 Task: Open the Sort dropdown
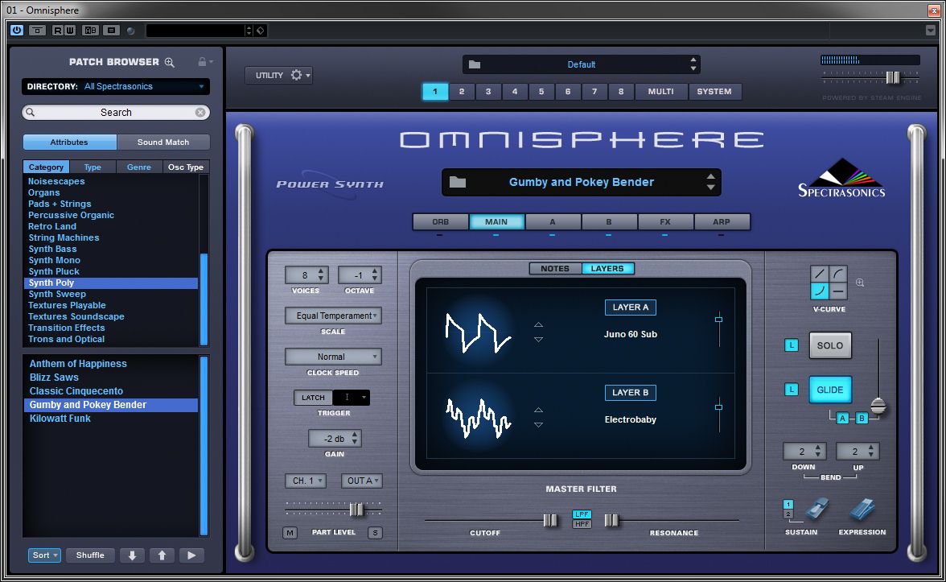point(45,555)
